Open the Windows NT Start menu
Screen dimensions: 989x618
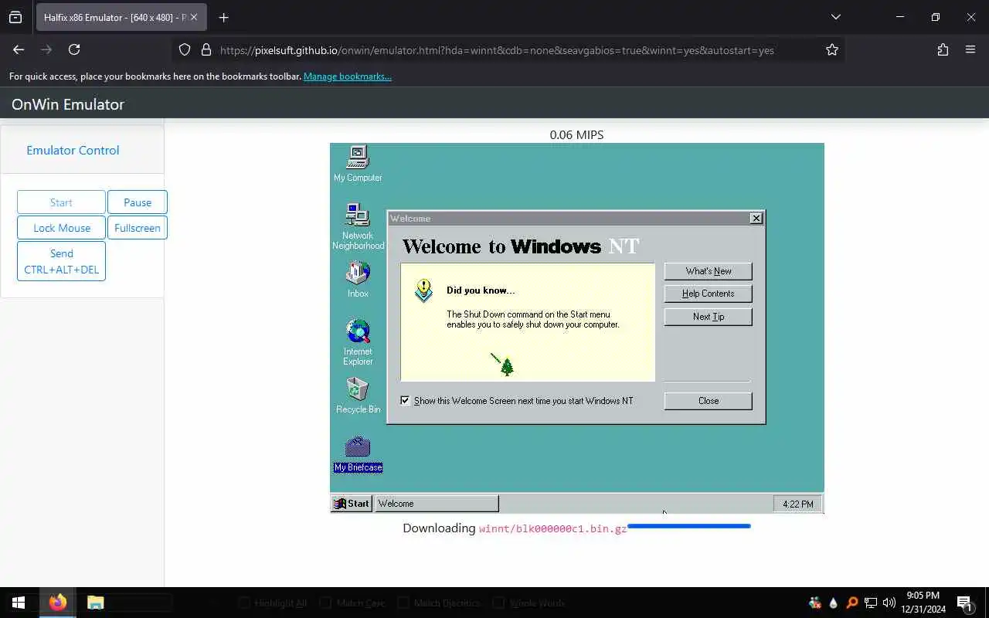click(351, 504)
